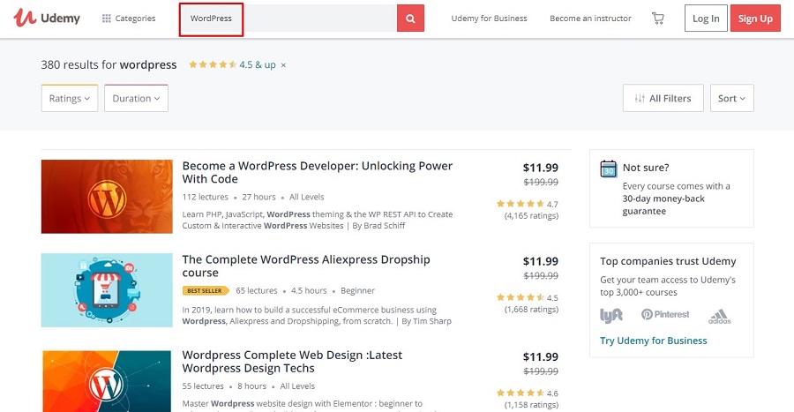The image size is (794, 412).
Task: Click 'By Tim Sharp' author text
Action: pos(426,321)
